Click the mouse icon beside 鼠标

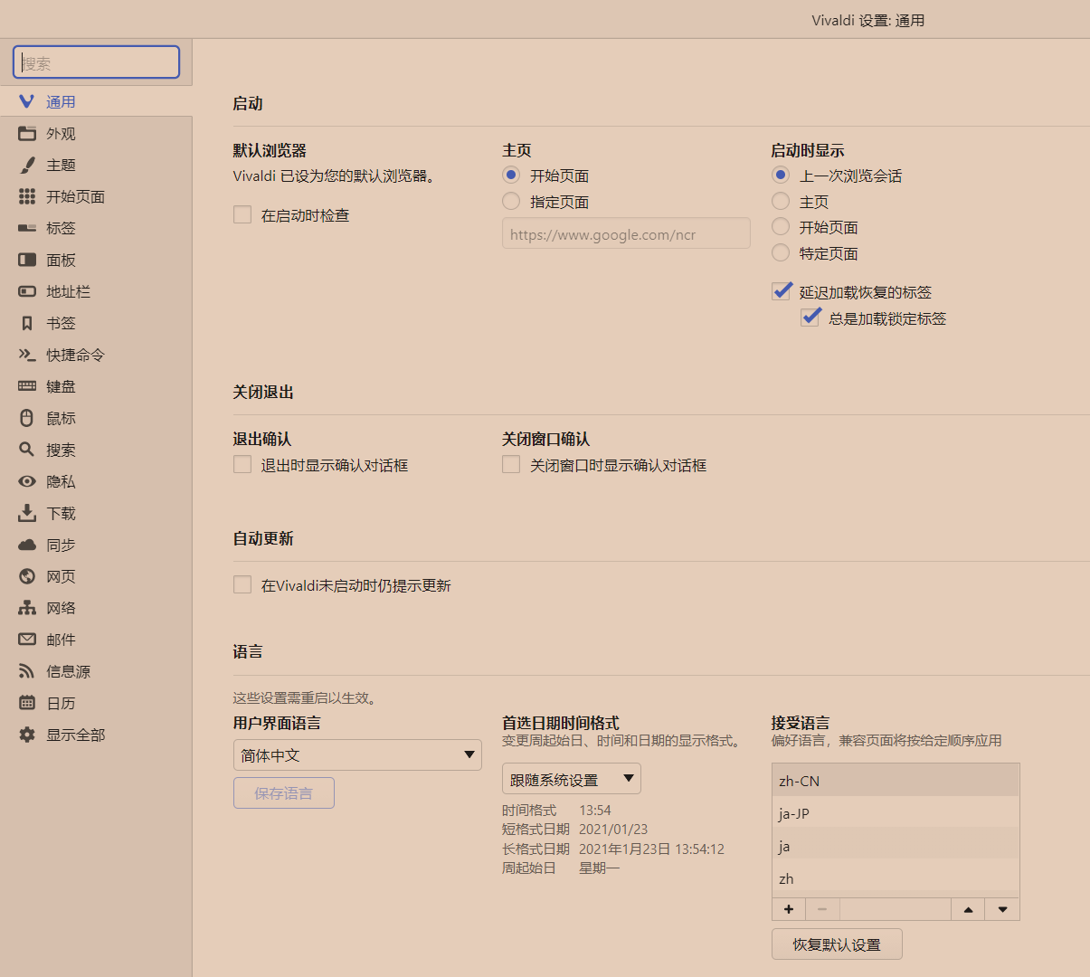[x=27, y=418]
